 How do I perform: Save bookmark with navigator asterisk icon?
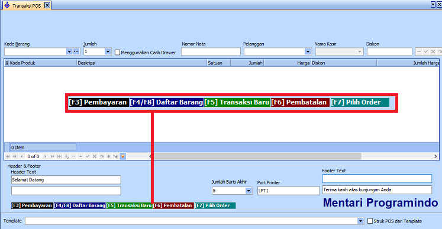click(109, 156)
